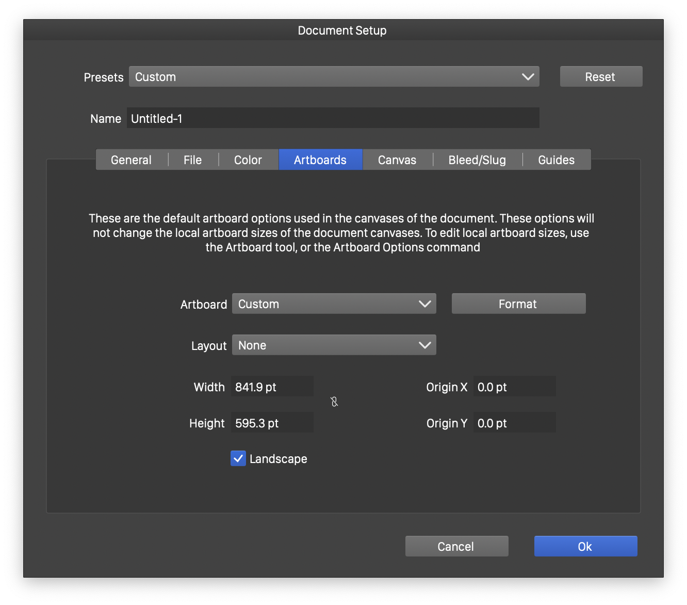Uncheck the Landscape checkbox
The height and width of the screenshot is (605, 687).
(x=238, y=458)
